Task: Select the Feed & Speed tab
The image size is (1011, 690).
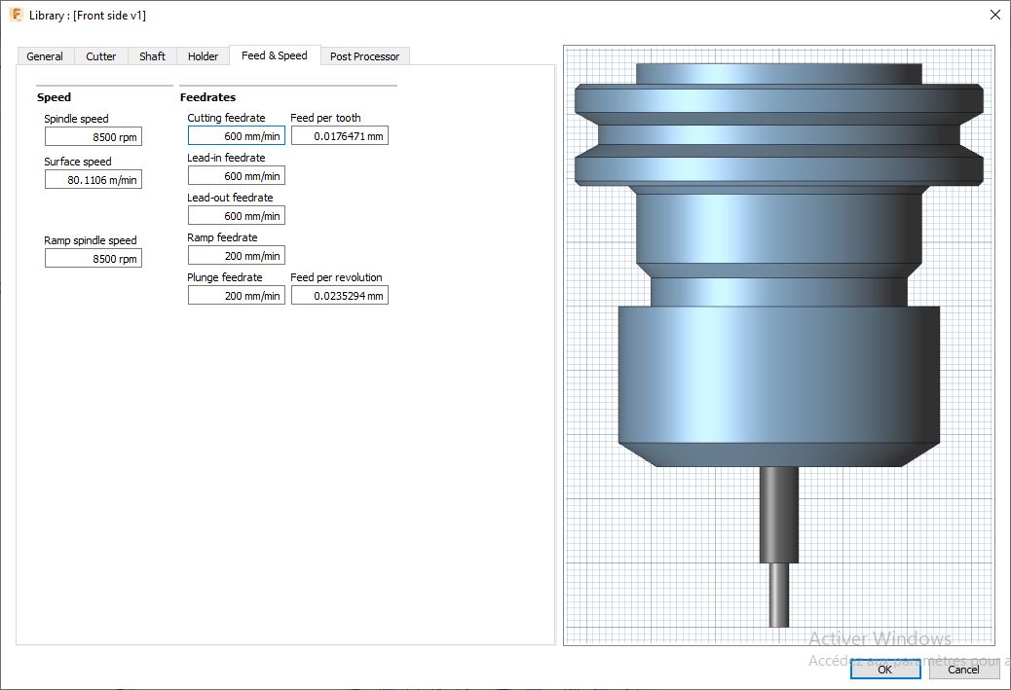Action: pyautogui.click(x=274, y=55)
